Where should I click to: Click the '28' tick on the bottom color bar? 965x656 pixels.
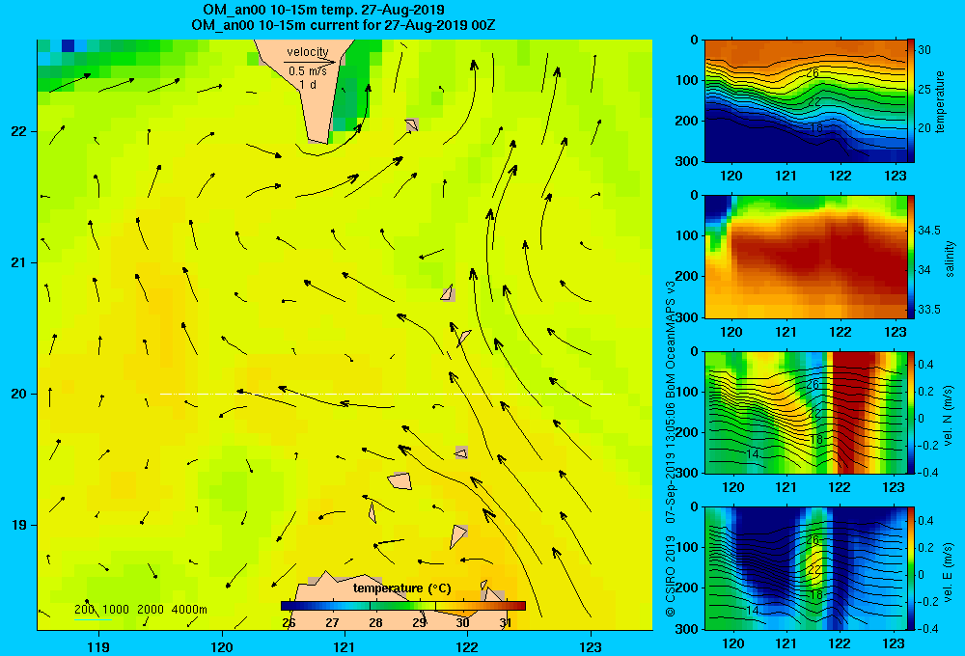tap(375, 623)
